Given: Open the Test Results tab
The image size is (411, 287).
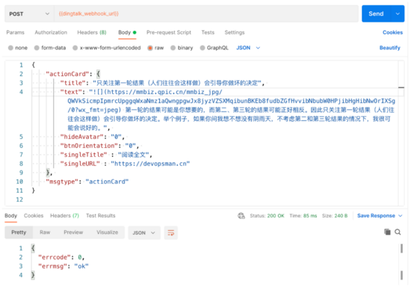Looking at the screenshot, I should (x=101, y=215).
